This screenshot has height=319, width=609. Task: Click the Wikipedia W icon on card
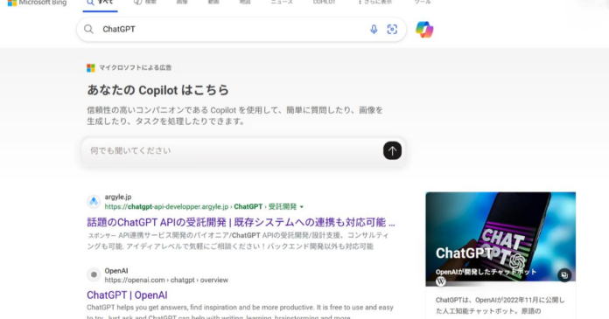440,281
